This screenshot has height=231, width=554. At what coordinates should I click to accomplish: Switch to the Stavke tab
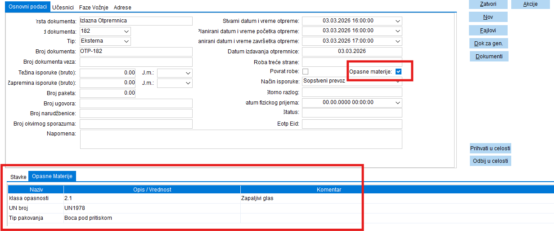pyautogui.click(x=18, y=177)
